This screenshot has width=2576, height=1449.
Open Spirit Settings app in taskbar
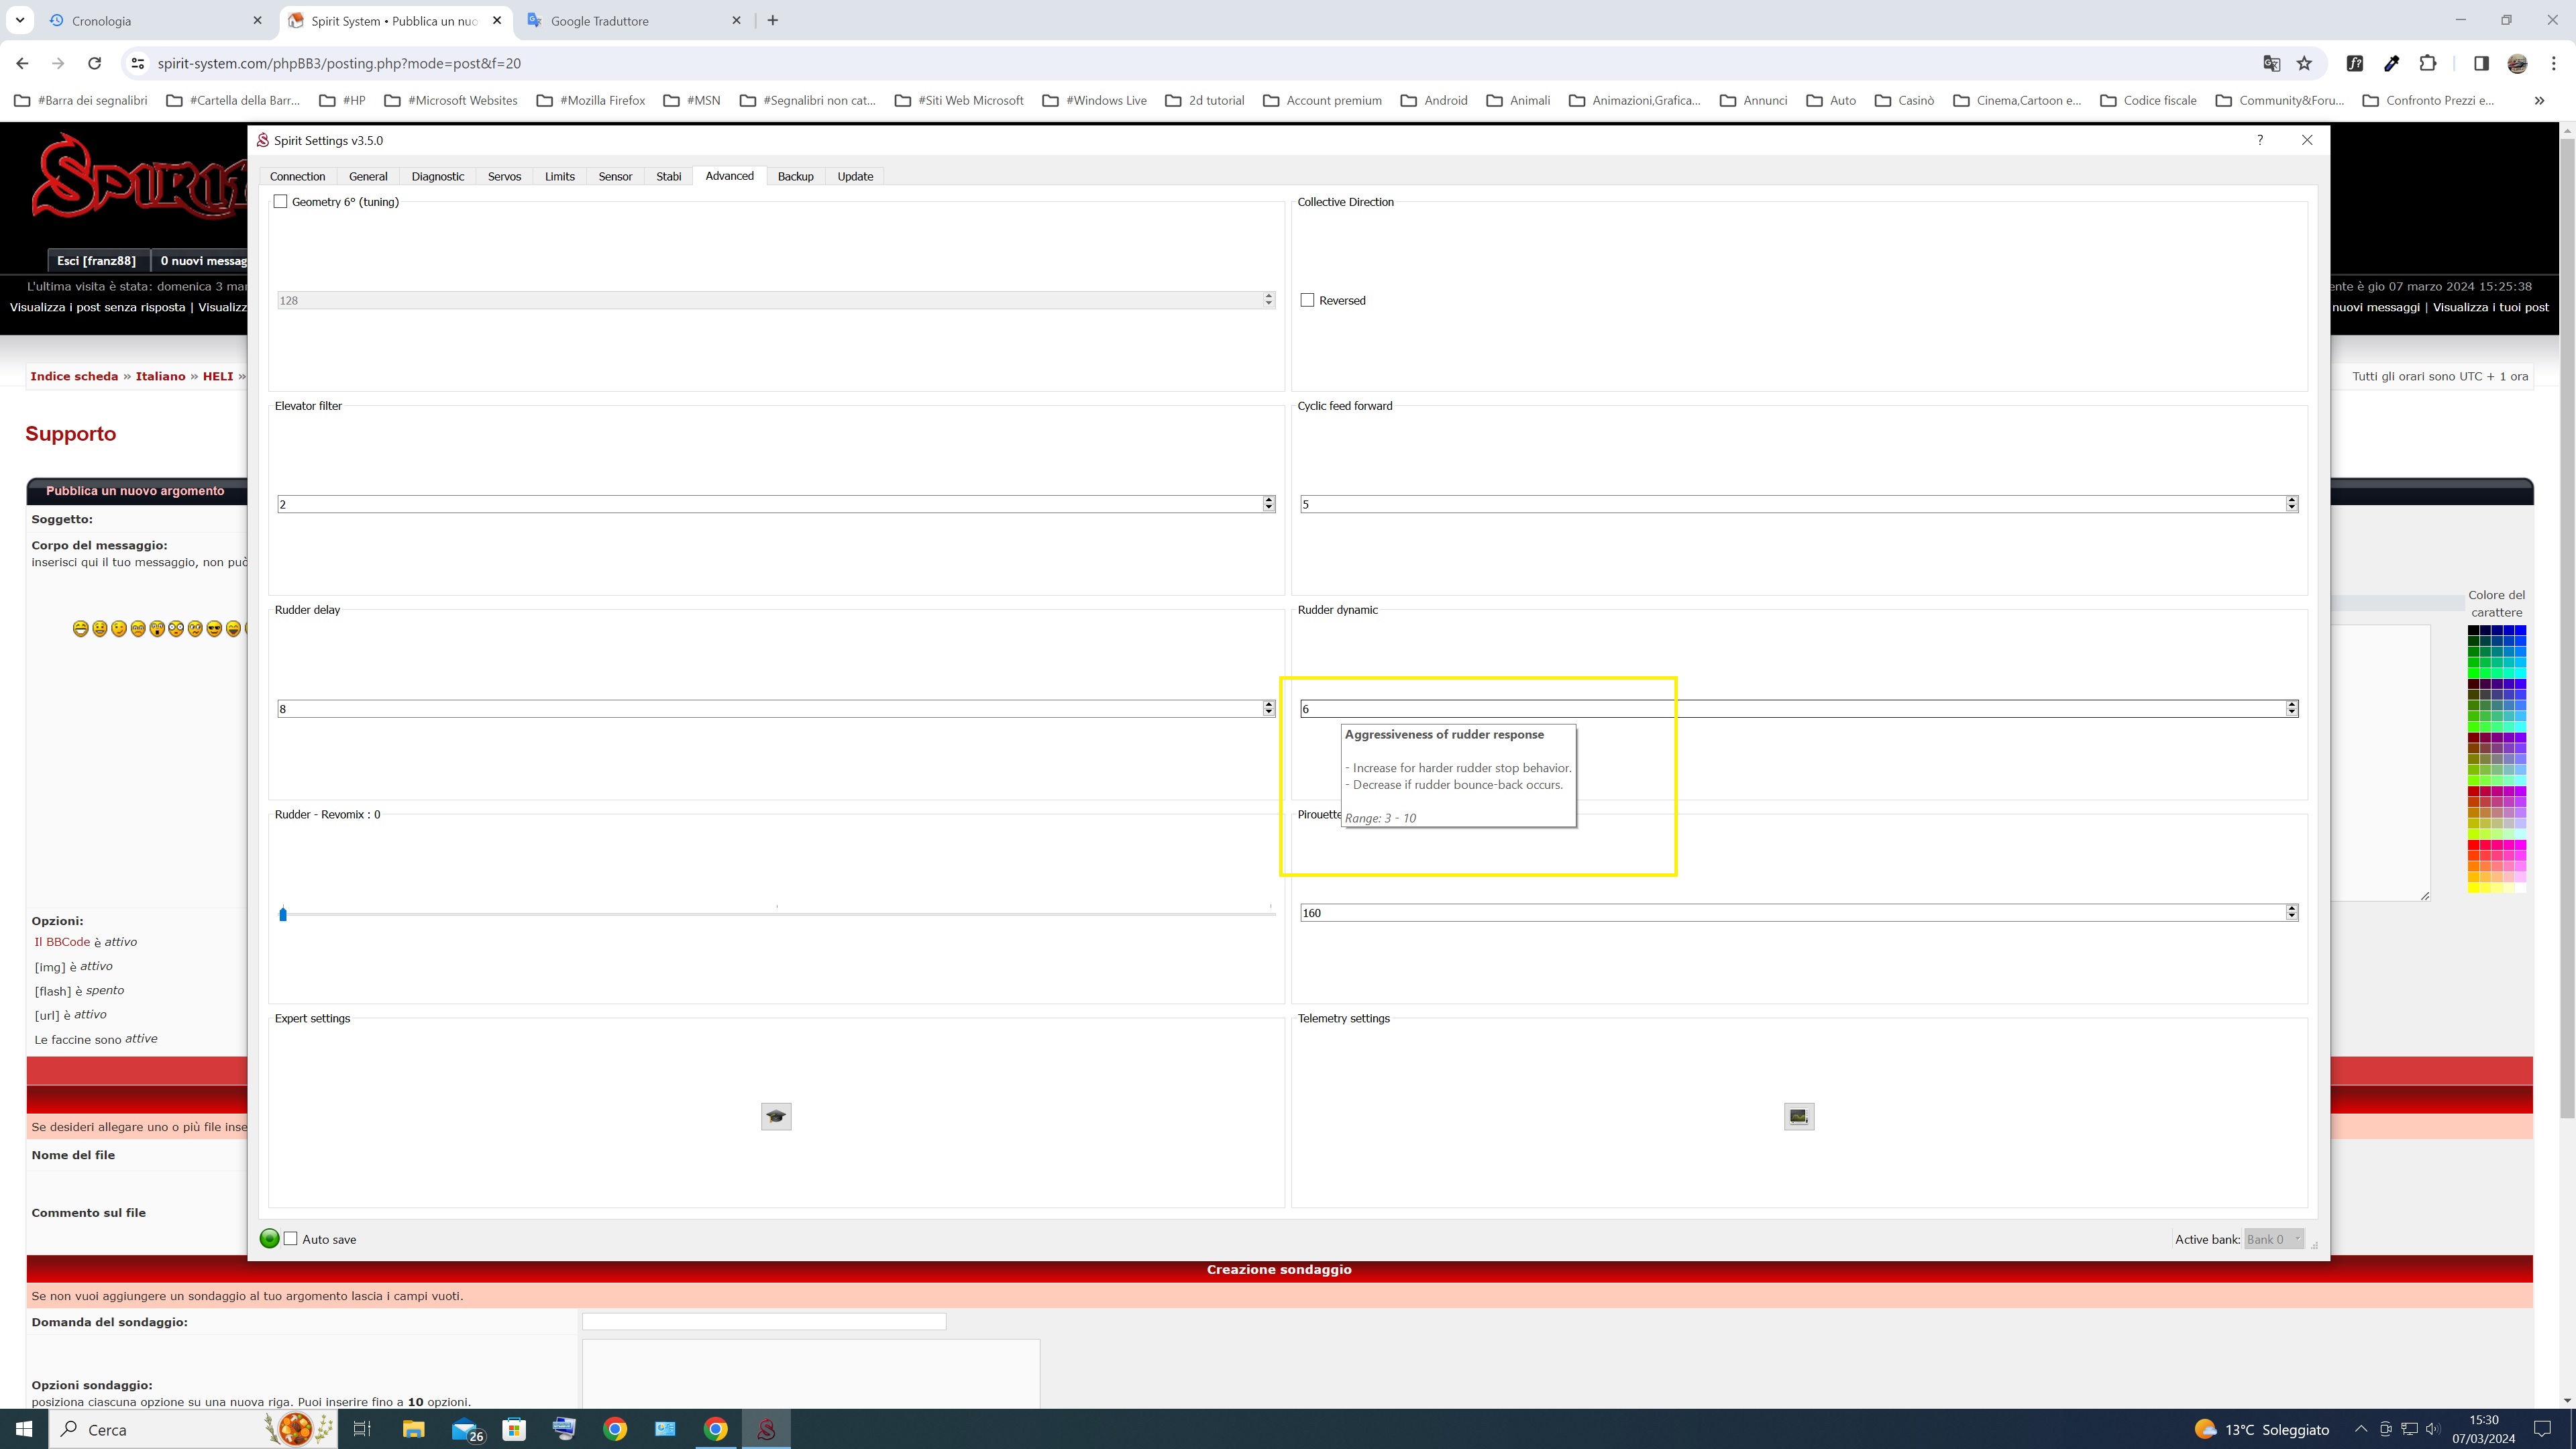pos(766,1429)
